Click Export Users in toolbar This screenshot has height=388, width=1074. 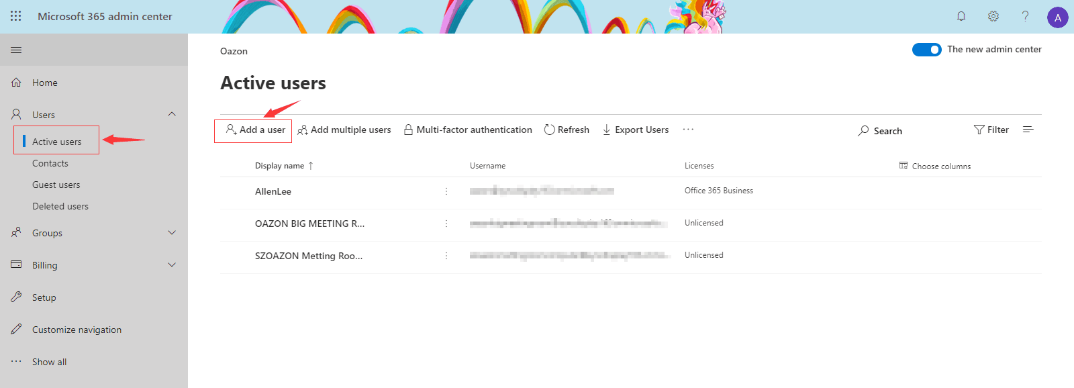tap(636, 130)
